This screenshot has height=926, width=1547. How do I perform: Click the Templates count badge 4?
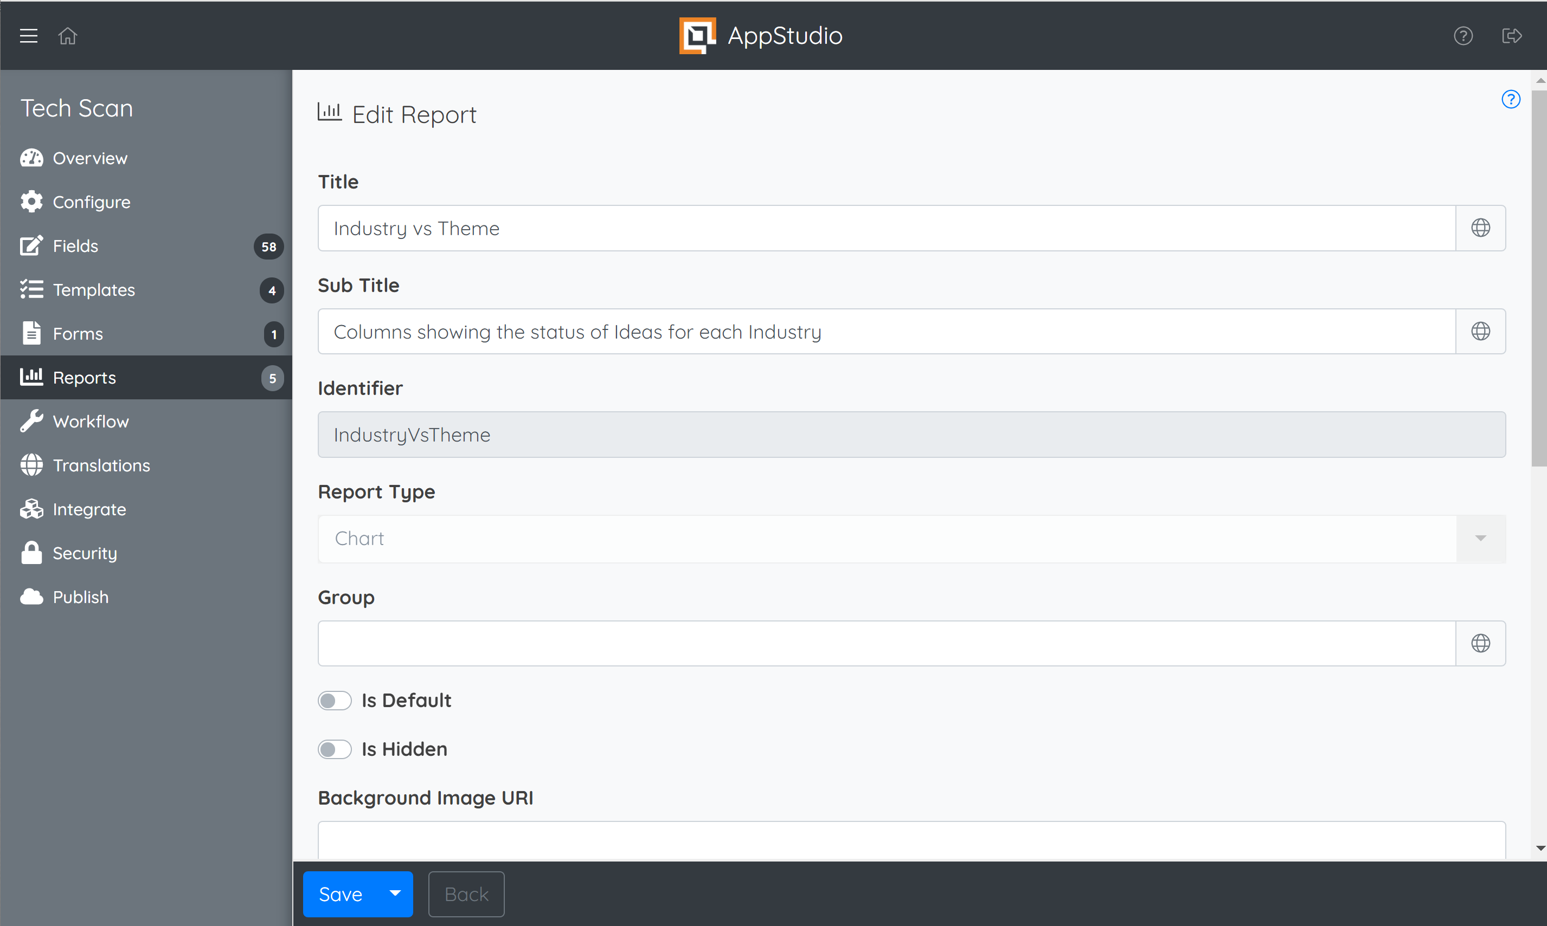[272, 290]
